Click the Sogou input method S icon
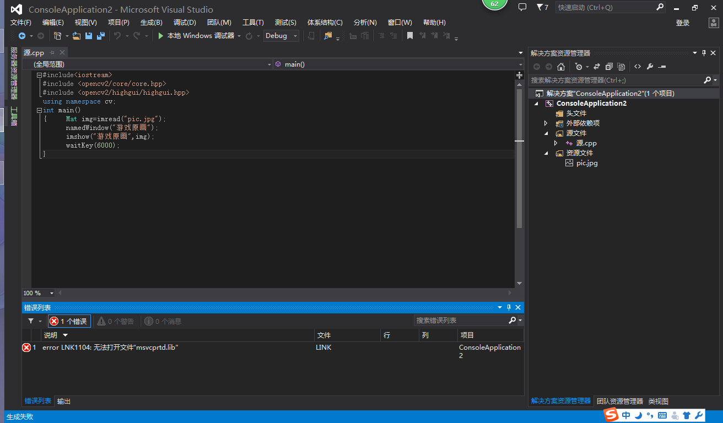Screen dimensions: 723x423 click(x=611, y=415)
